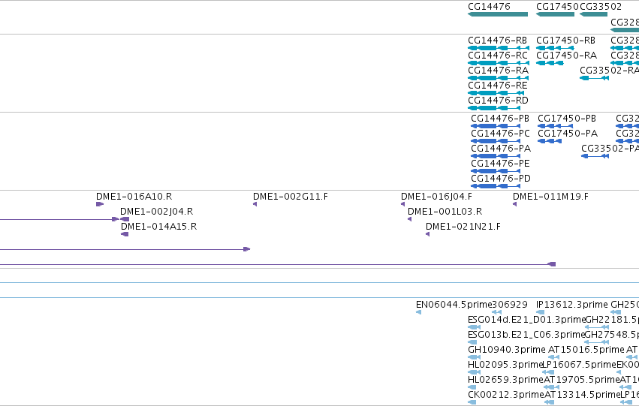Select feature DME1-002G11.F
The width and height of the screenshot is (639, 406).
(291, 197)
